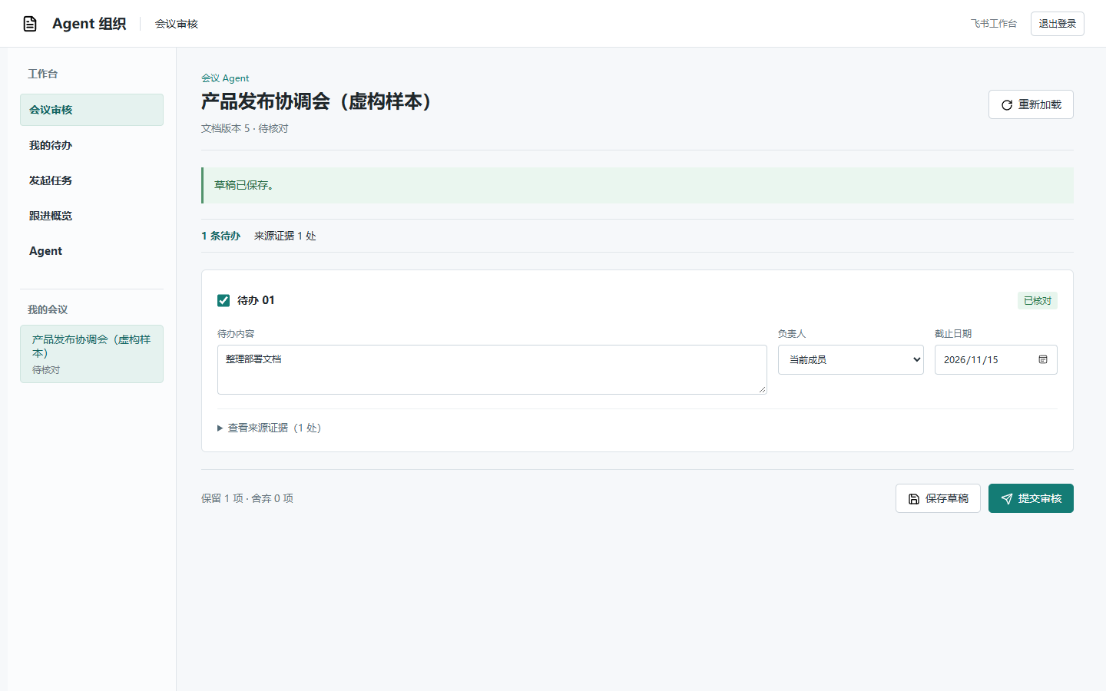Submit with the 提交审核 button
Viewport: 1106px width, 691px height.
tap(1031, 498)
